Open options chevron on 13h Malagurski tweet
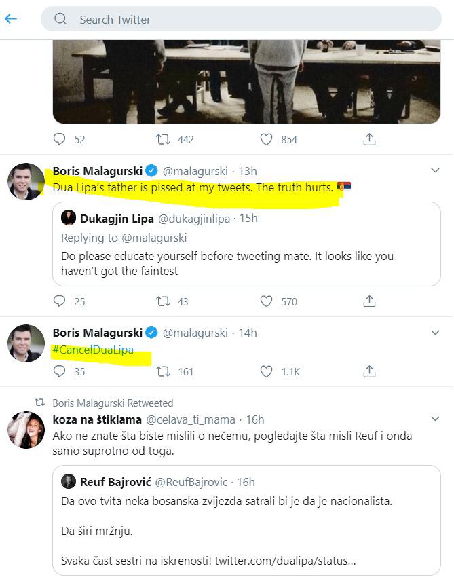The image size is (454, 579). (x=435, y=170)
